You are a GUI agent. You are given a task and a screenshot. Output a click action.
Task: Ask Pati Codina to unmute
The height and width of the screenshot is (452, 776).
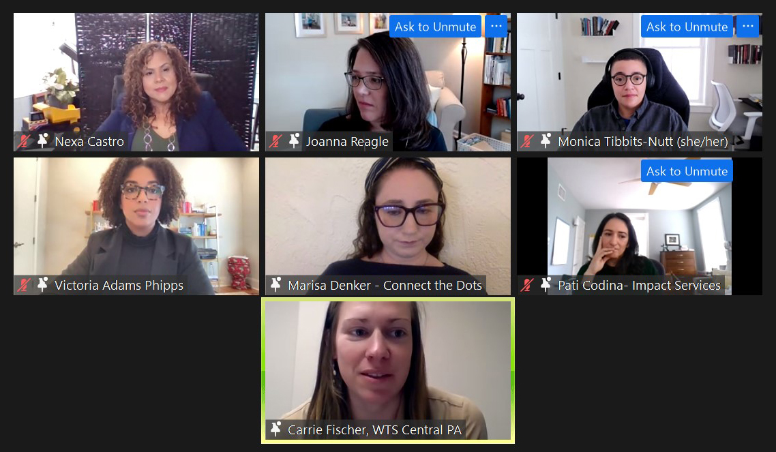point(687,171)
